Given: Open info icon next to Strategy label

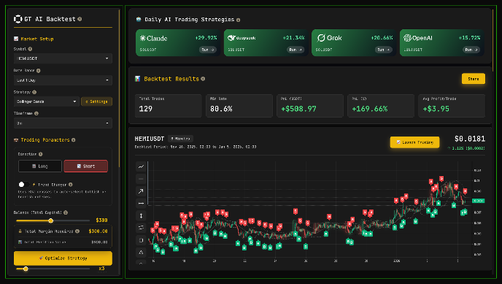Looking at the screenshot, I should click(34, 92).
